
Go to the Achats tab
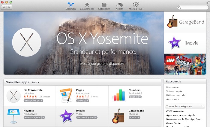click(119, 6)
